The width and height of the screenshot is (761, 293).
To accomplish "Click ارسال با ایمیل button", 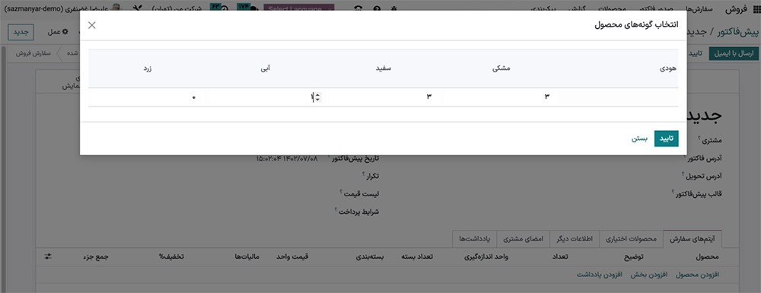I will (x=732, y=53).
